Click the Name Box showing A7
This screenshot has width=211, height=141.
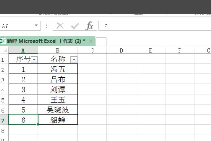coord(20,26)
